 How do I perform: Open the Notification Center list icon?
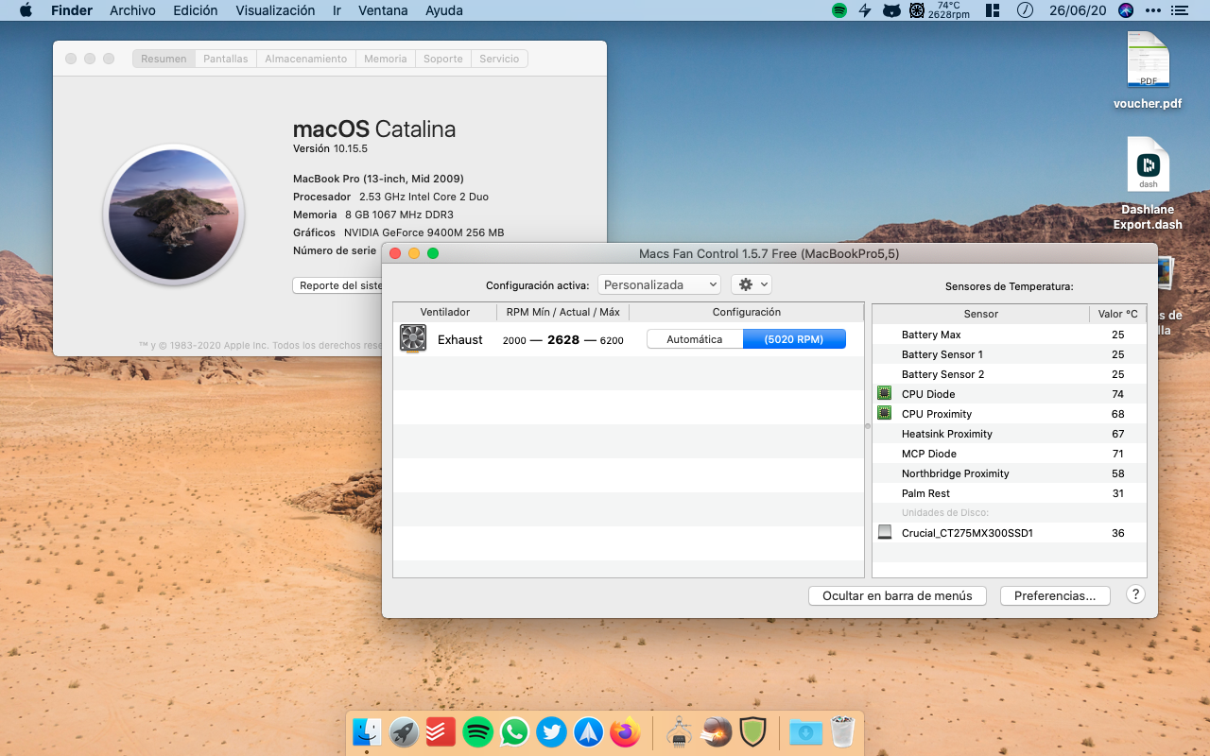[x=1179, y=10]
